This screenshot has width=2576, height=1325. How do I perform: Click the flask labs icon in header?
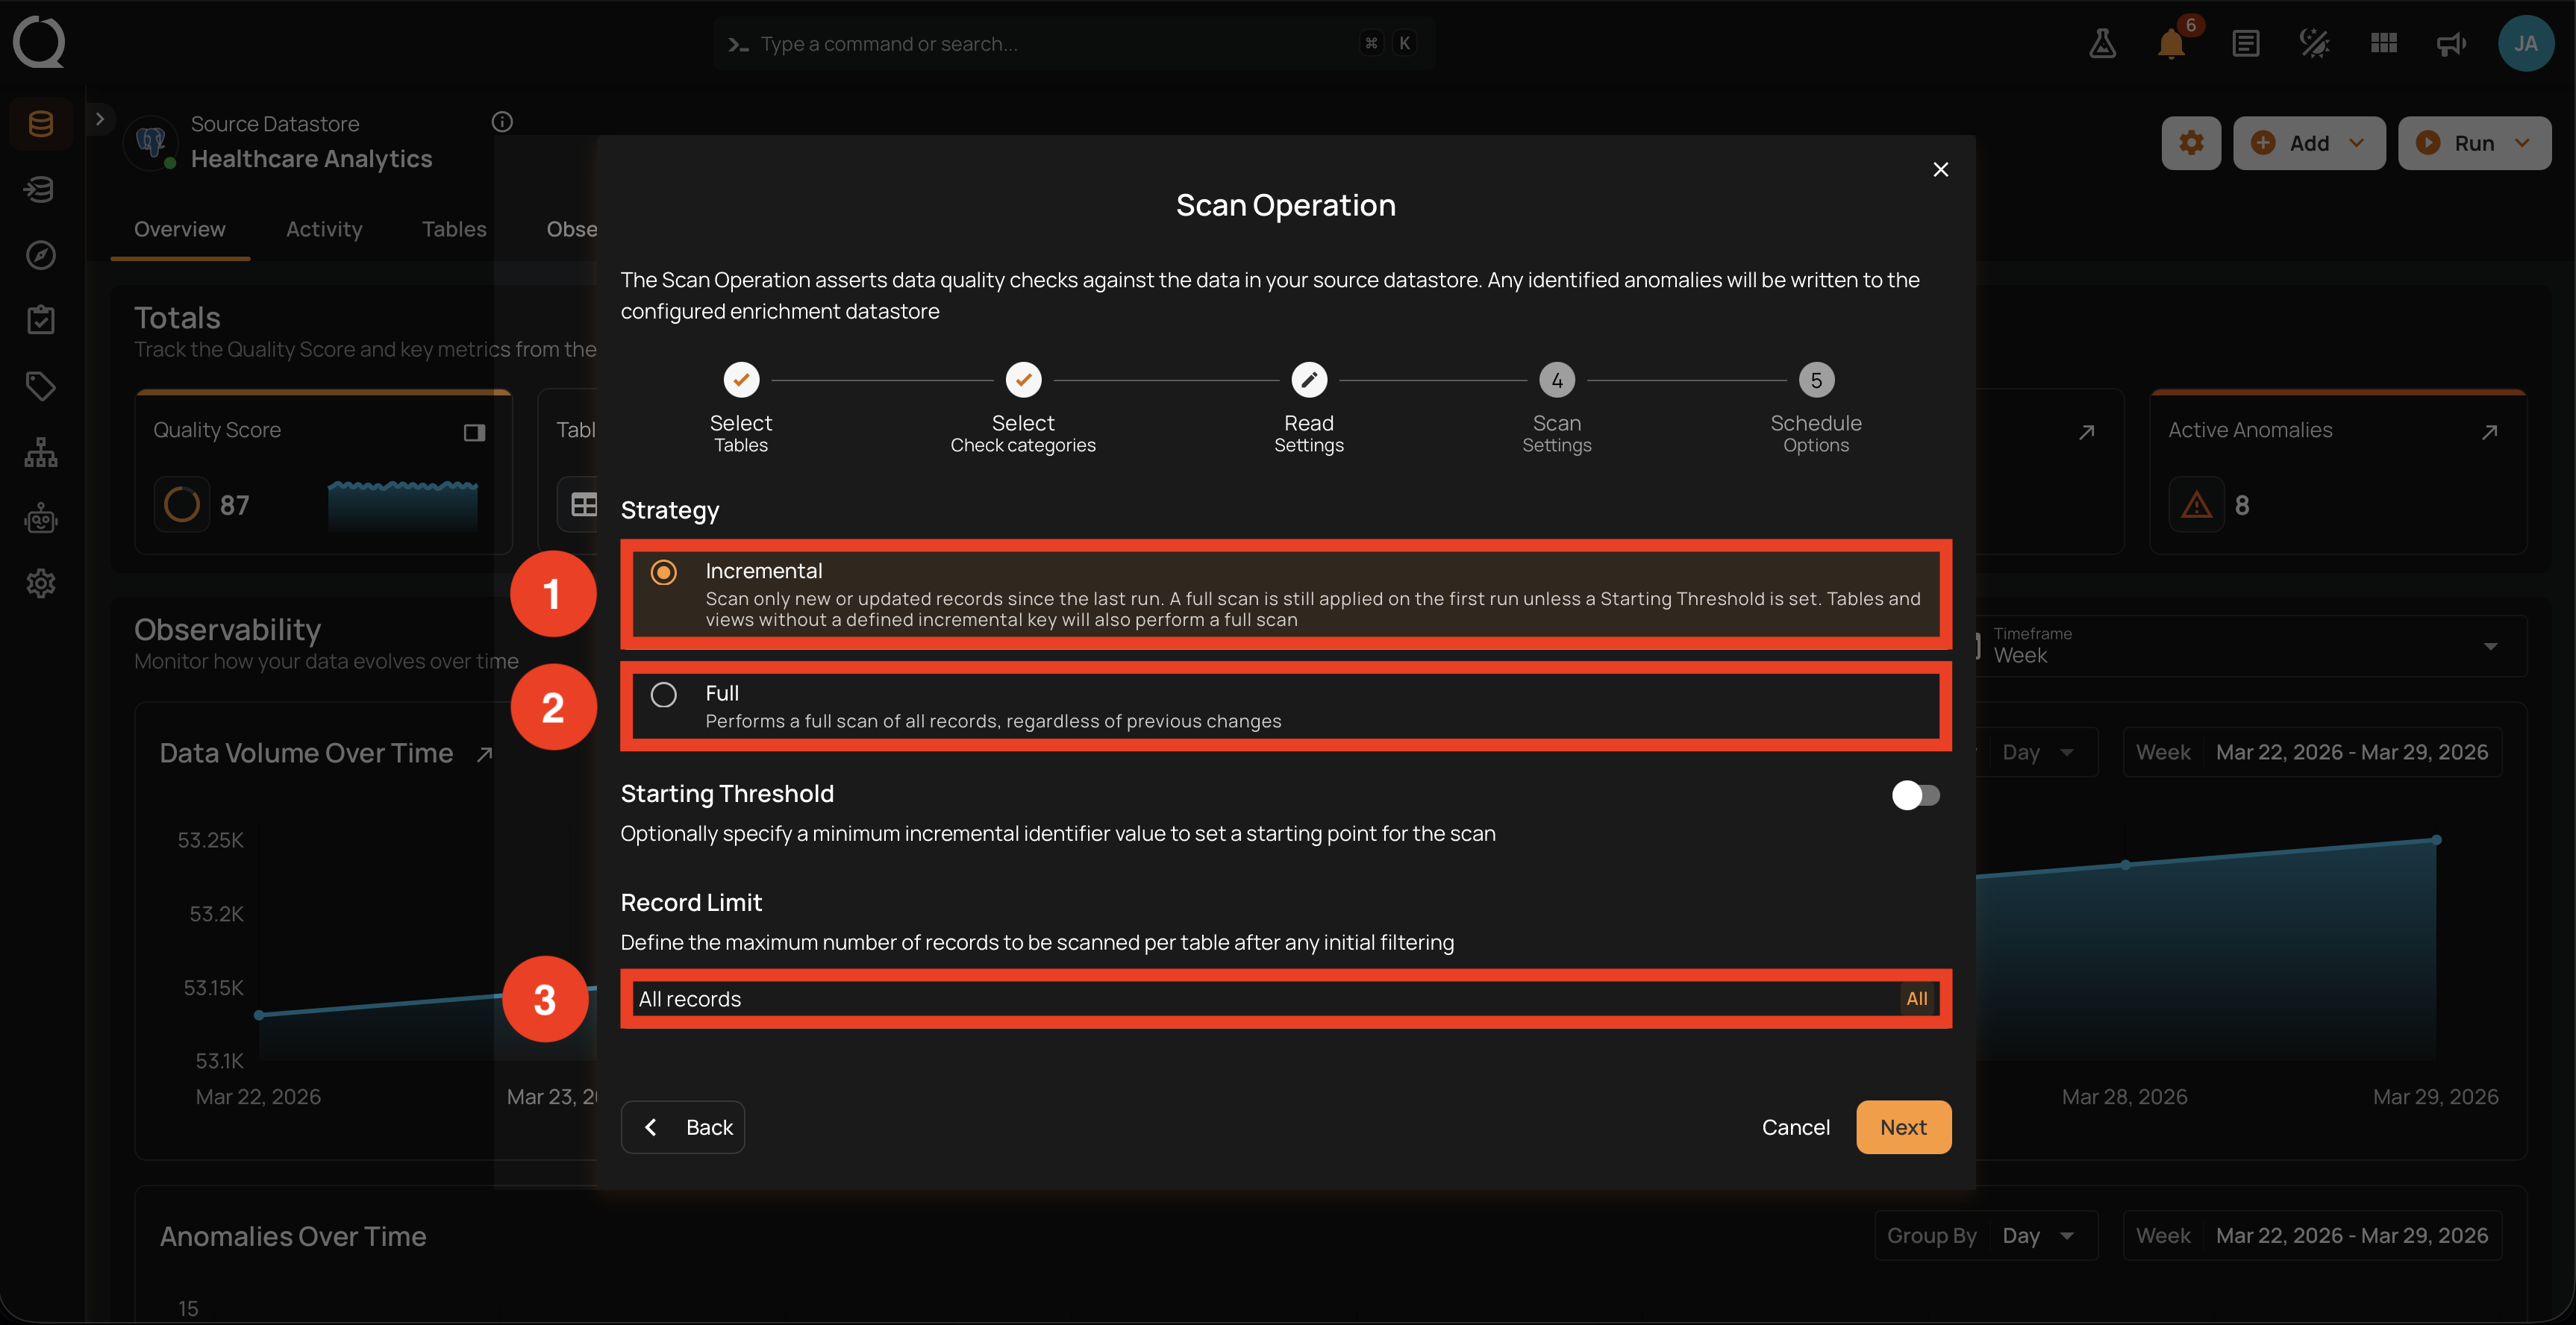[2102, 43]
